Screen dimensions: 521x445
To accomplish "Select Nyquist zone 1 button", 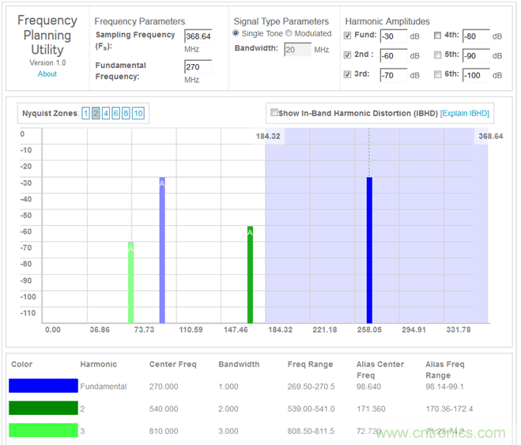I will [85, 114].
